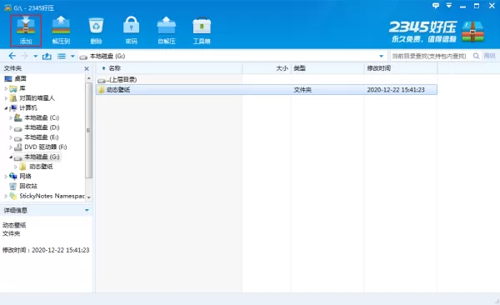Open the 工具箱 (Toolbox) icon
The image size is (500, 305).
[202, 30]
